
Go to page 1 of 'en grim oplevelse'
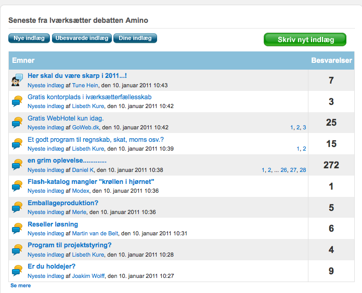point(263,170)
